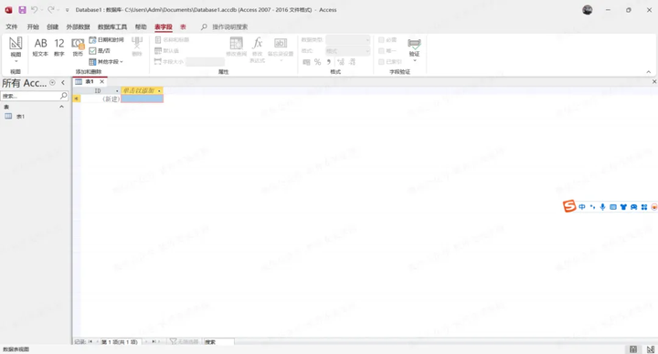Collapse the 表 group in navigation pane
Viewport: 658px width, 354px height.
pos(62,107)
